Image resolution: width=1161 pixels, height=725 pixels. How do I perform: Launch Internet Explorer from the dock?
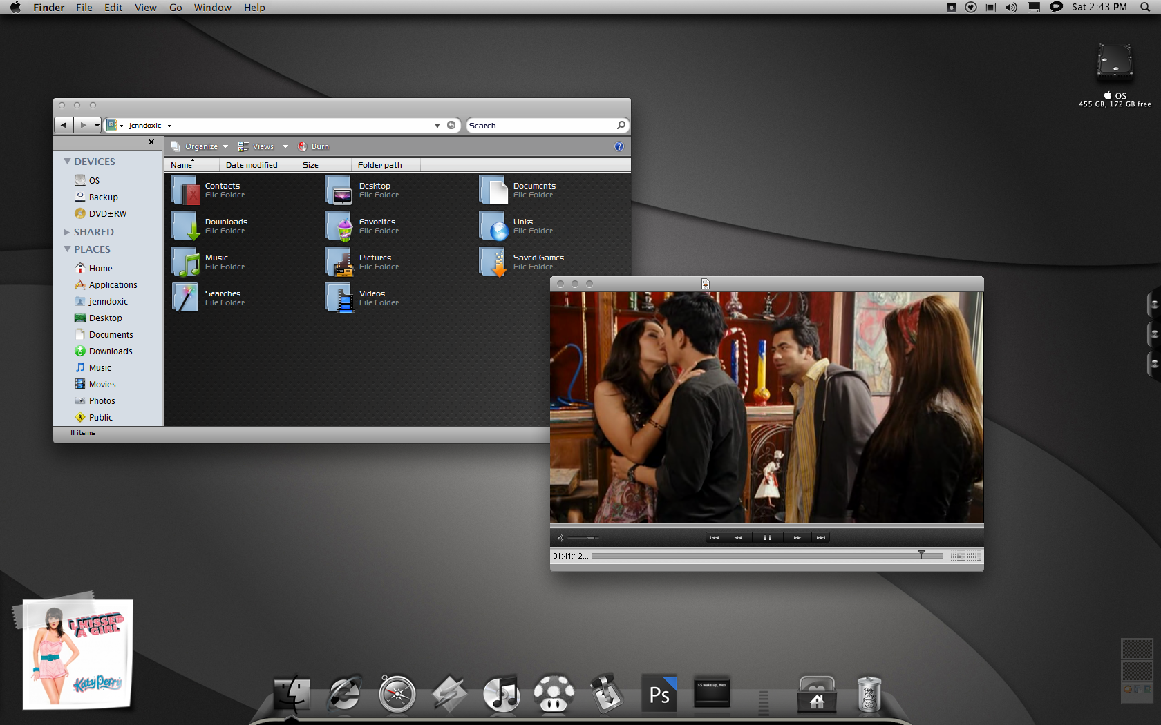click(344, 693)
